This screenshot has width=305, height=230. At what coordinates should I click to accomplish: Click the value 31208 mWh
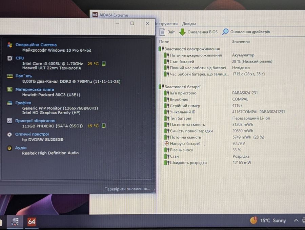click(243, 124)
